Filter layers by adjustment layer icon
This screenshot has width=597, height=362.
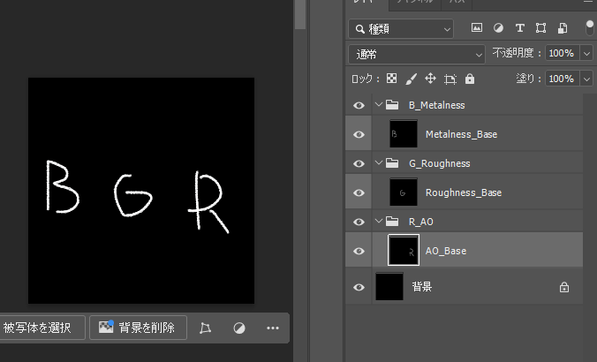pyautogui.click(x=498, y=27)
